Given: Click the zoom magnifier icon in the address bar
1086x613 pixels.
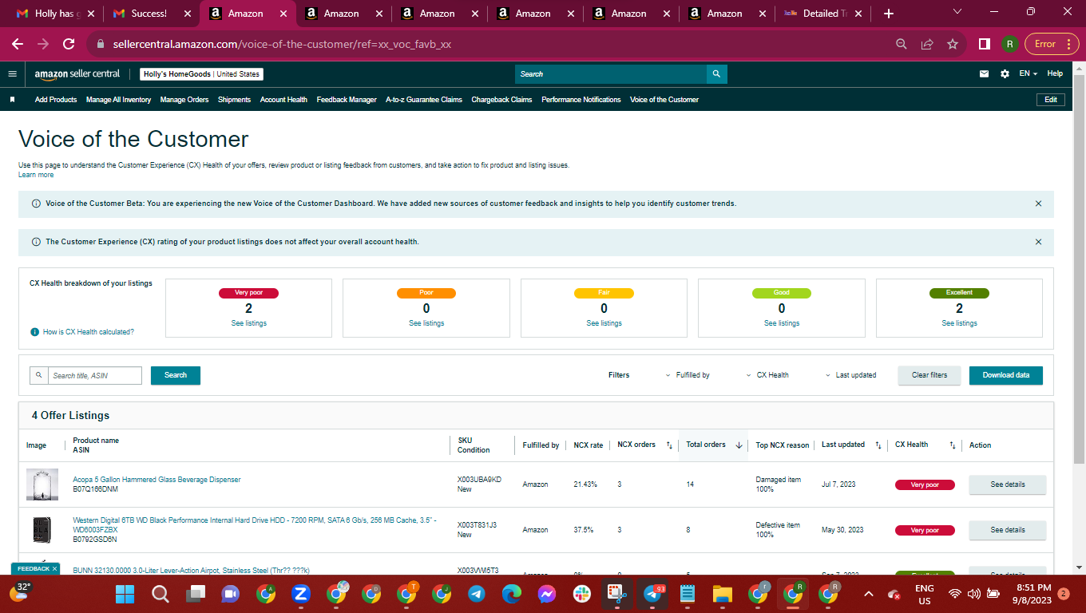Looking at the screenshot, I should [x=902, y=44].
